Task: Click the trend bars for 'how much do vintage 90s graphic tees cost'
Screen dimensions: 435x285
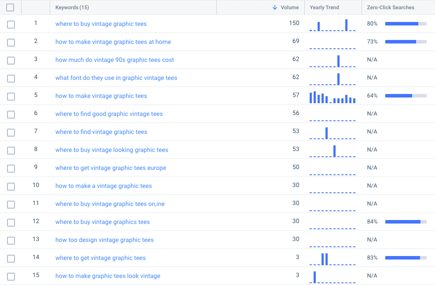Action: click(333, 60)
